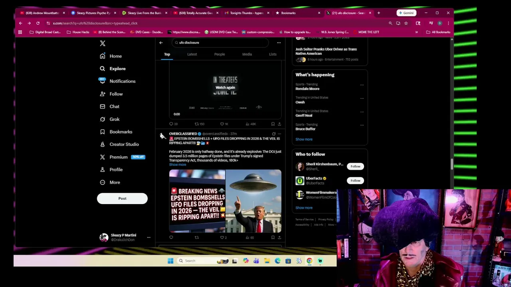Open options for the Rondale Moore trend

pos(362,85)
